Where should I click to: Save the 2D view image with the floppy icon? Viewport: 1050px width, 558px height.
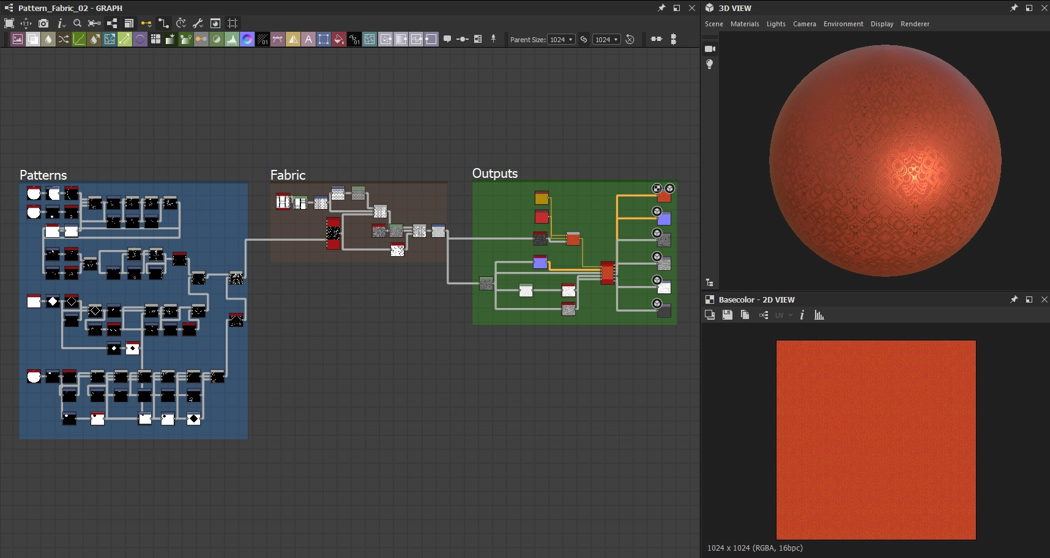point(728,315)
